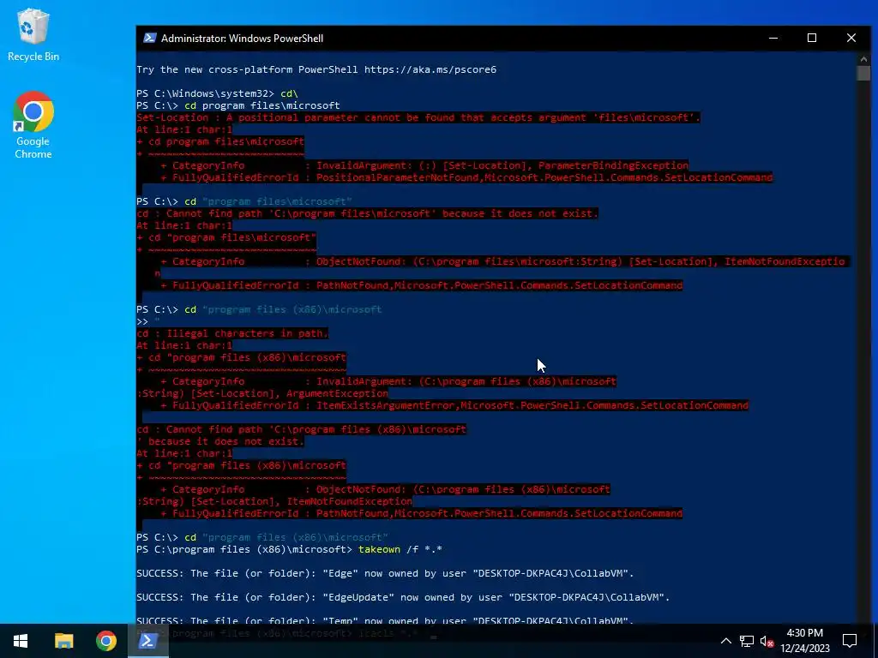Click 'A positional parameter cannot be found' error line
Screen dimensions: 878x658
pos(418,117)
